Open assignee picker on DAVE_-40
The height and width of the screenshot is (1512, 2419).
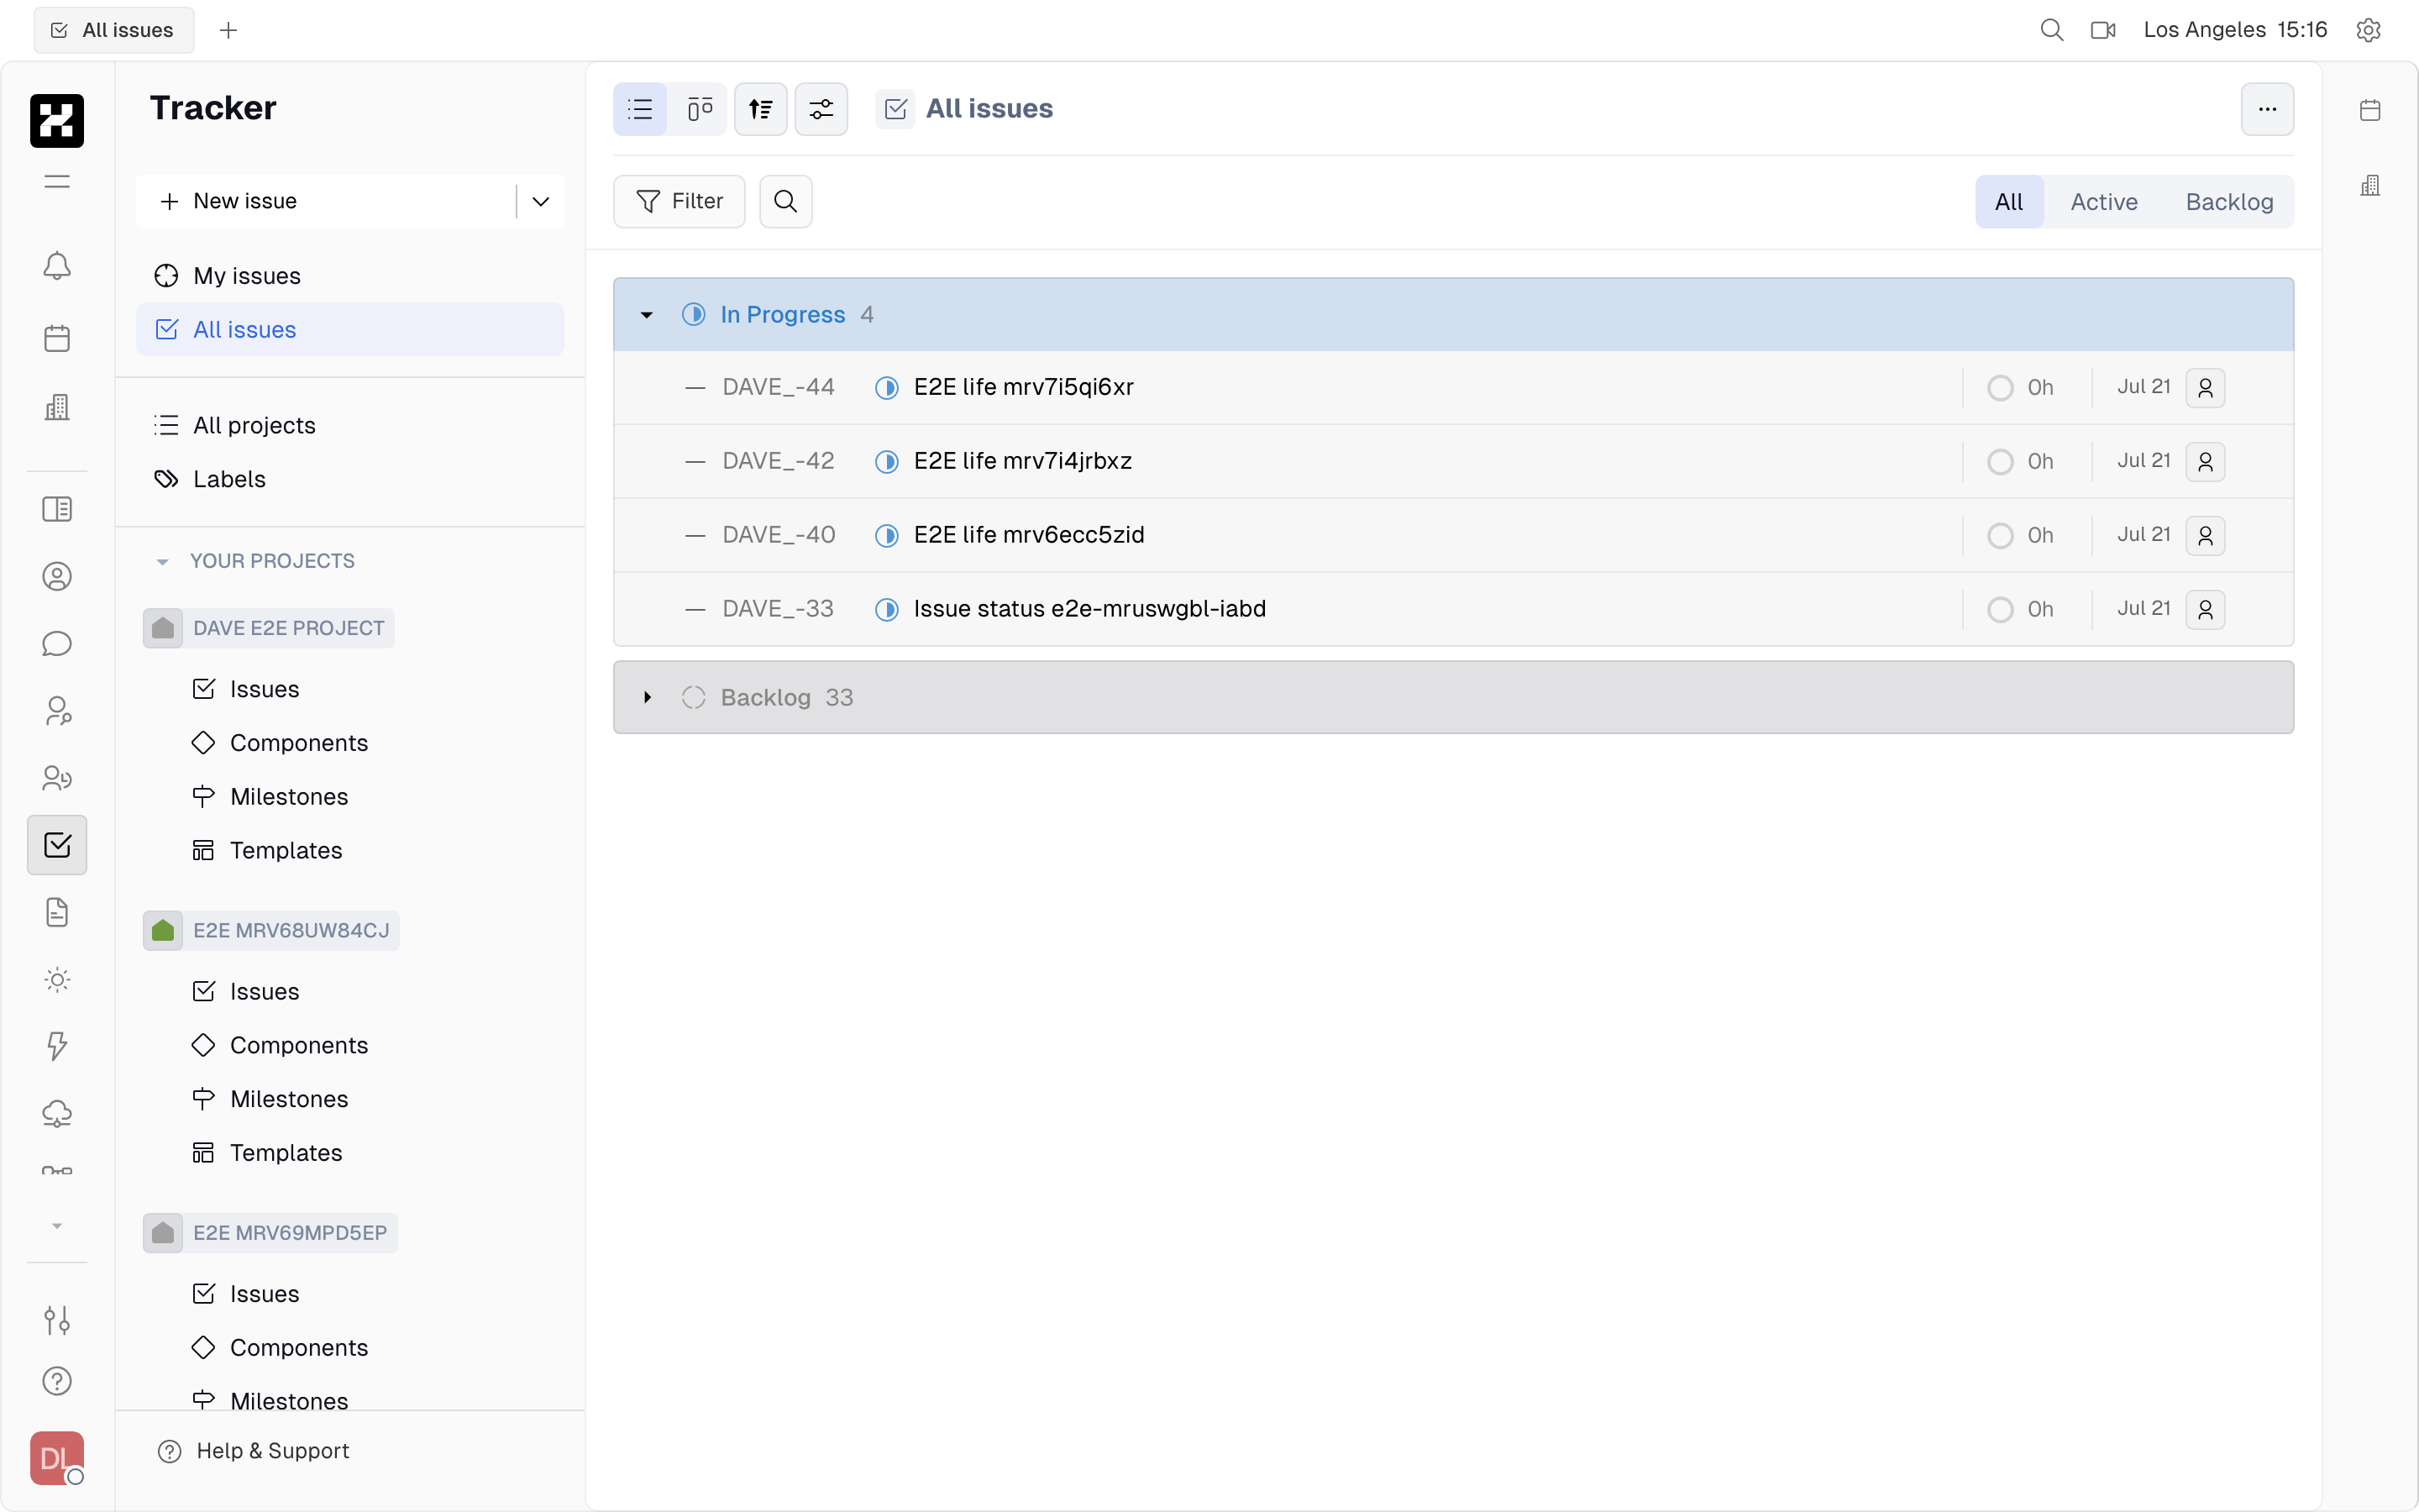(x=2205, y=535)
